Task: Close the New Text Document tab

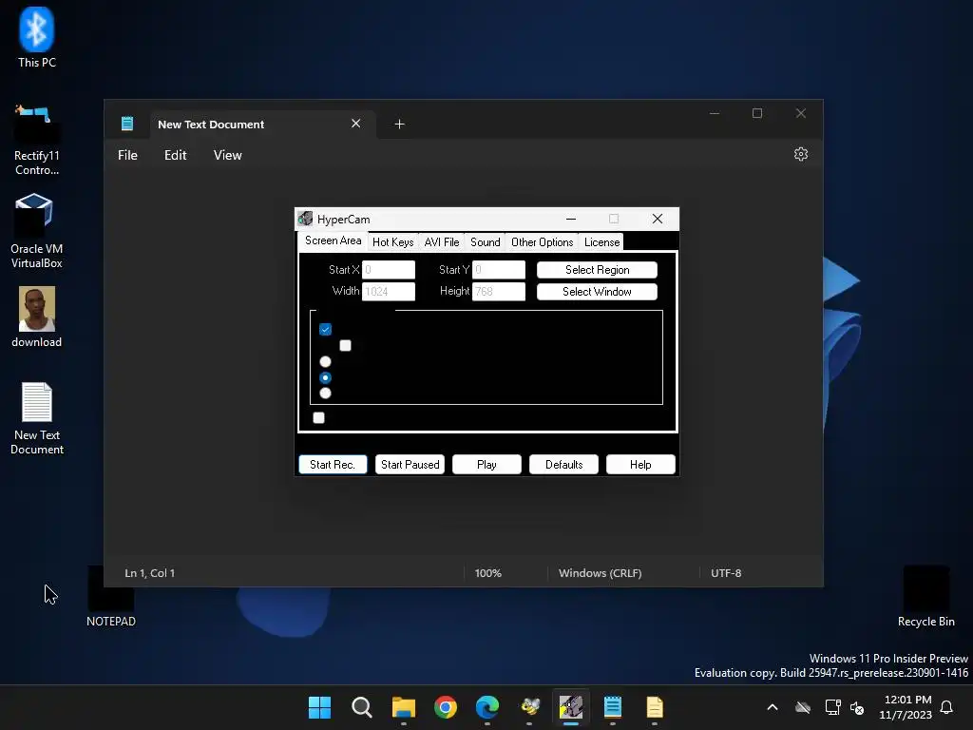Action: pyautogui.click(x=355, y=124)
